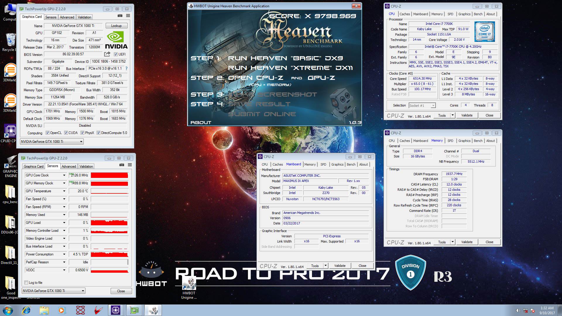Launch Internet Explorer from the taskbar
Viewport: 562px width, 316px height.
(x=27, y=310)
